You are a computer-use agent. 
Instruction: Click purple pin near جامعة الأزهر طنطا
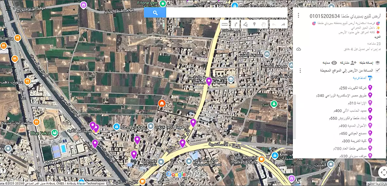click(209, 81)
